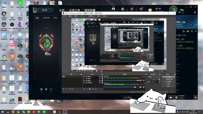Click the 设置 button in OBS controls
The height and width of the screenshot is (114, 203).
click(168, 84)
